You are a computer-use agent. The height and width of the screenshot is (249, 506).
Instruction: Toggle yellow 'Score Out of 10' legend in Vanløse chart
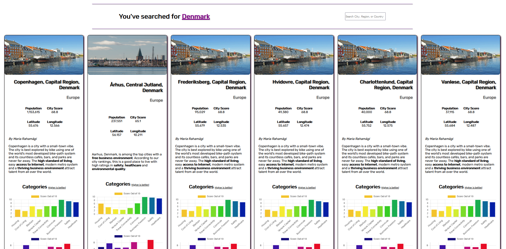coord(461,196)
